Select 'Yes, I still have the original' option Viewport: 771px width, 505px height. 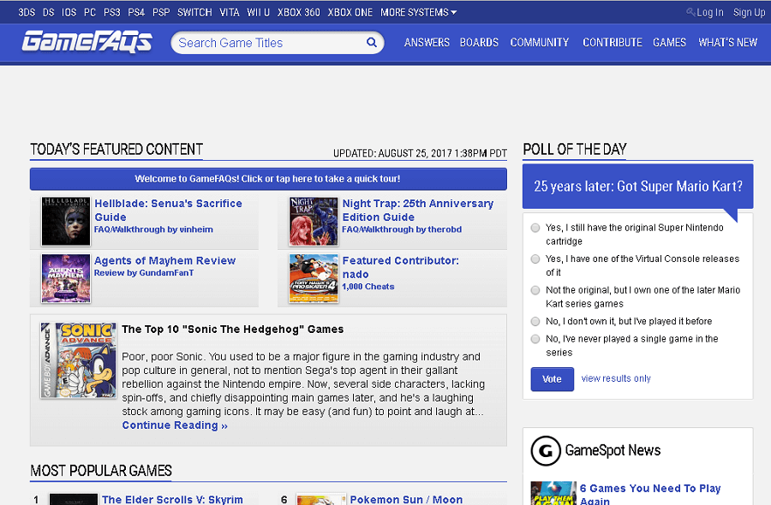(x=535, y=228)
